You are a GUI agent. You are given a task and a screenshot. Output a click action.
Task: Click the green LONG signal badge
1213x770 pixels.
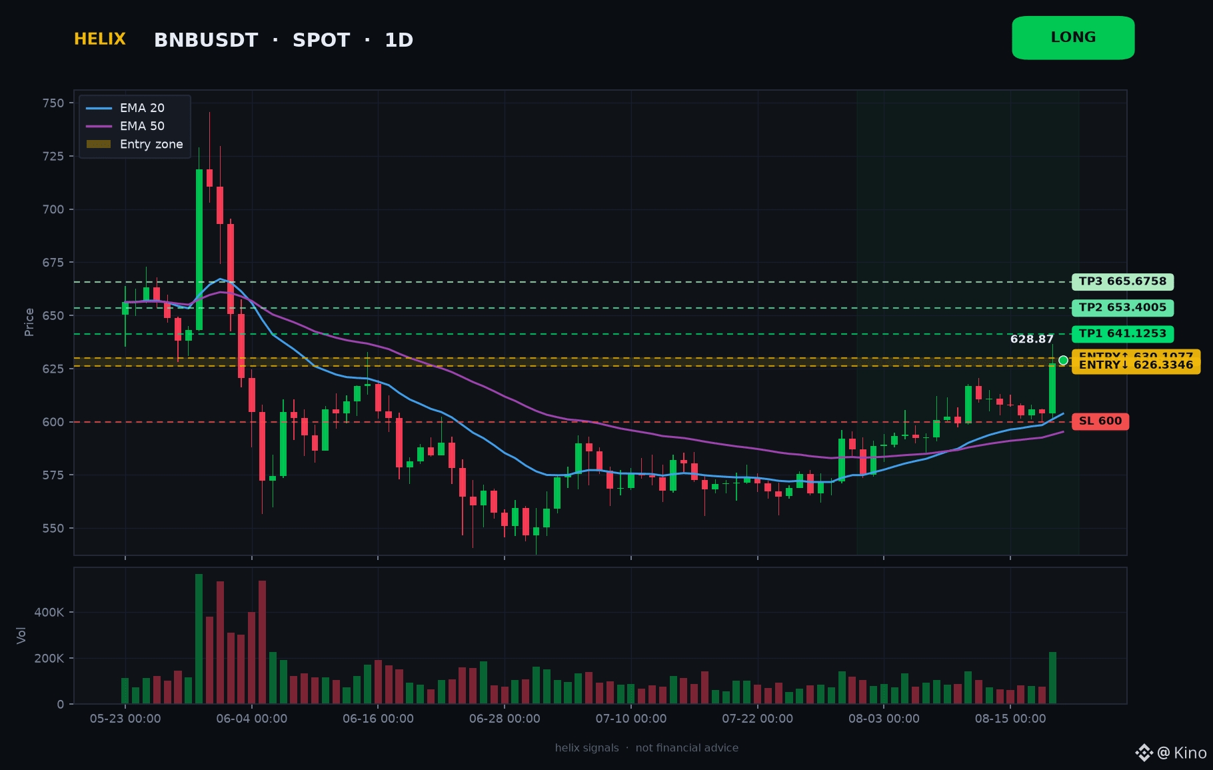pyautogui.click(x=1073, y=38)
